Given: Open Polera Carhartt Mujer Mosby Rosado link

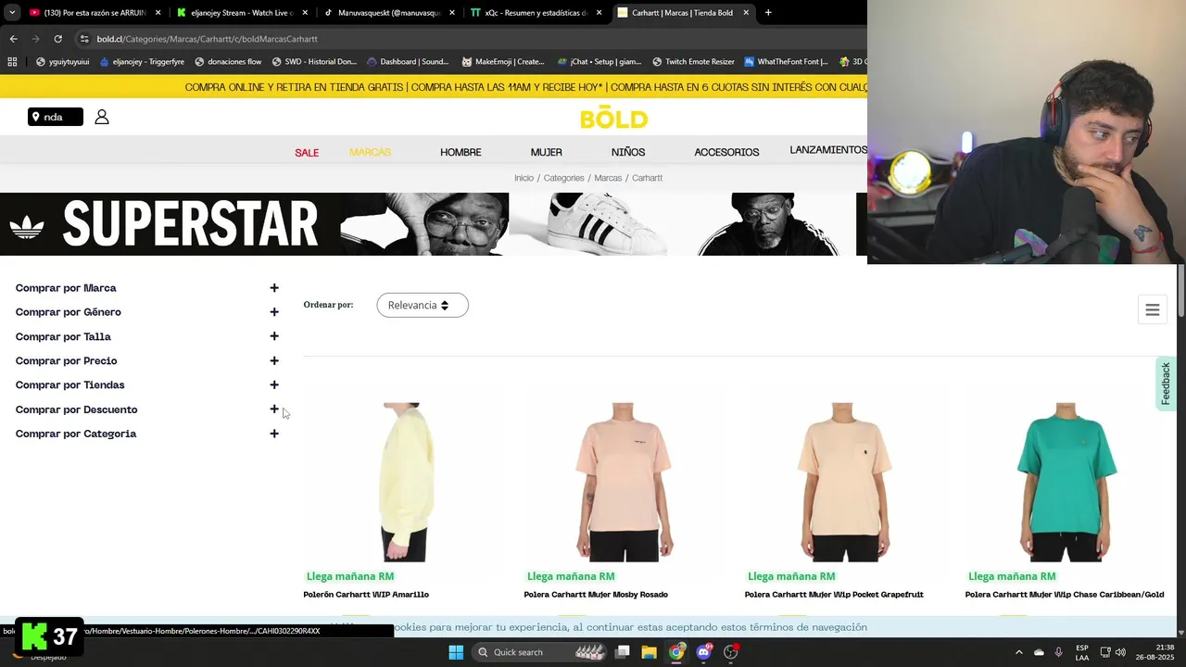Looking at the screenshot, I should (596, 595).
